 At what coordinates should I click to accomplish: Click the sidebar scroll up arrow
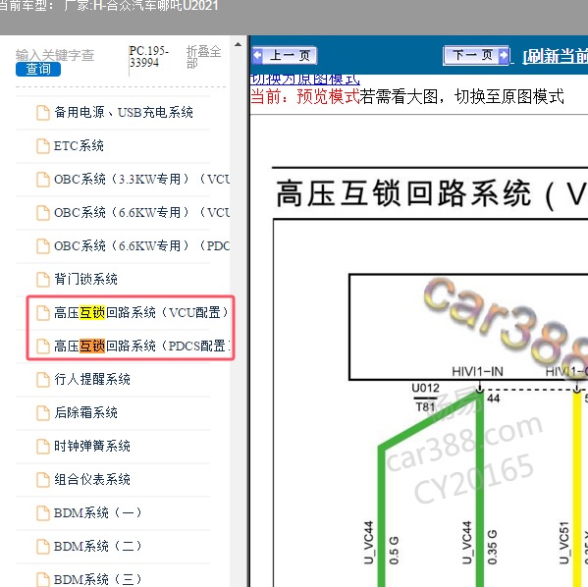(x=238, y=44)
